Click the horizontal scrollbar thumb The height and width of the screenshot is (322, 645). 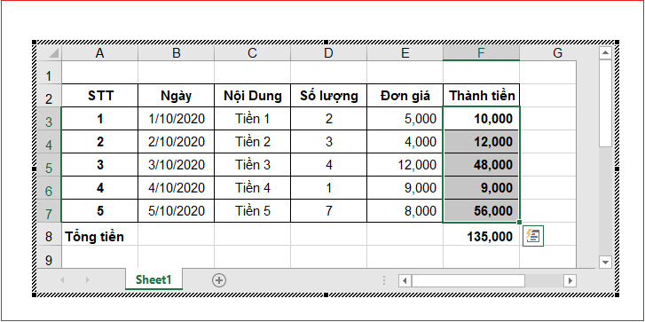(468, 281)
